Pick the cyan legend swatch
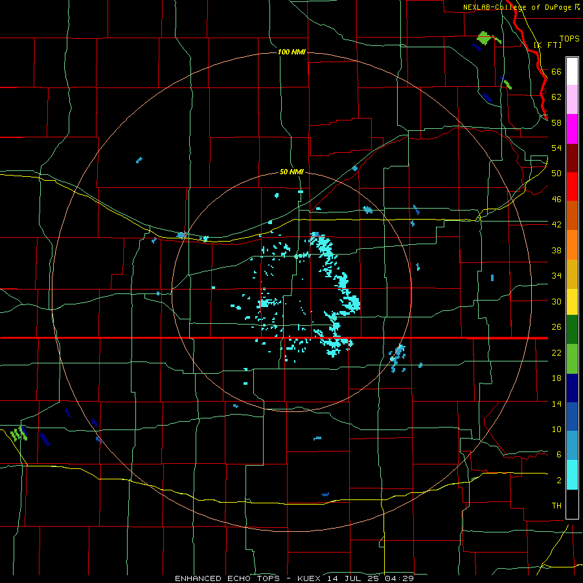The image size is (583, 583). tap(572, 475)
